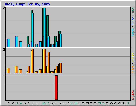136x106 pixels.
Task: Click the Visits legend label
Action: click(x=133, y=58)
